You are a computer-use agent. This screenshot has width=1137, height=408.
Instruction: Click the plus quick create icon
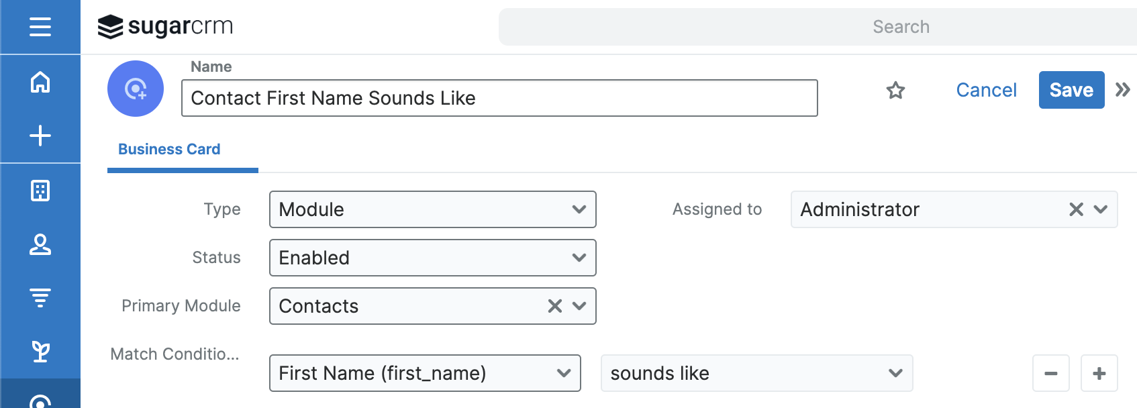tap(40, 136)
